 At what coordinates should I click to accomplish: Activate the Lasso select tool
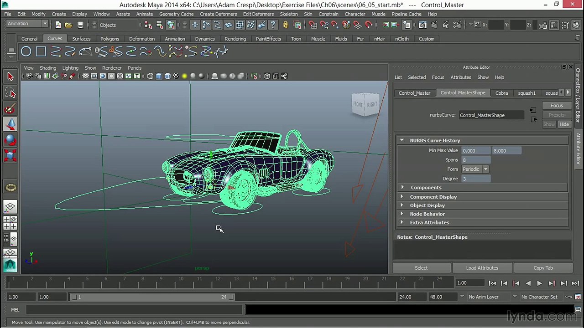point(10,93)
